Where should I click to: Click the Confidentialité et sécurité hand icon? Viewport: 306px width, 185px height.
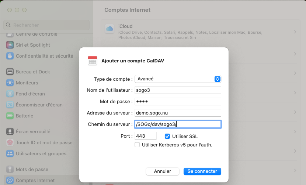pyautogui.click(x=10, y=56)
